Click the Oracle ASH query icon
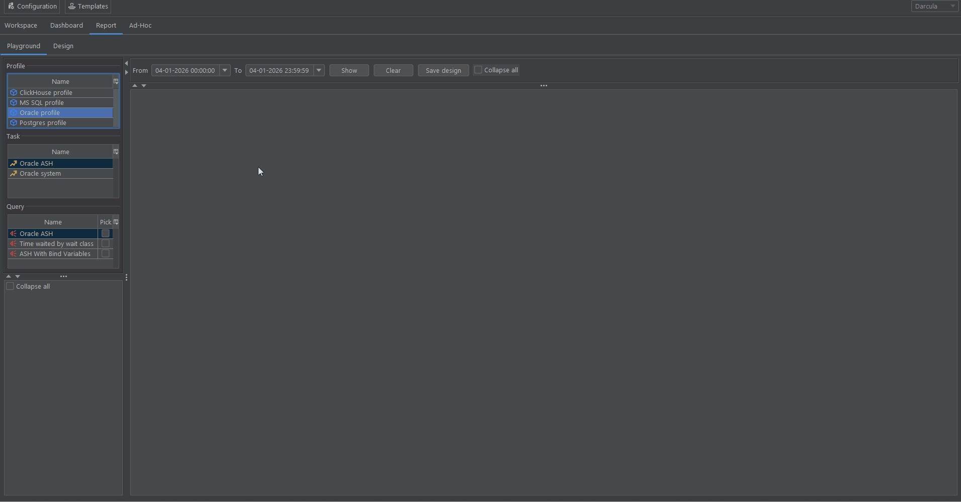 [x=14, y=234]
